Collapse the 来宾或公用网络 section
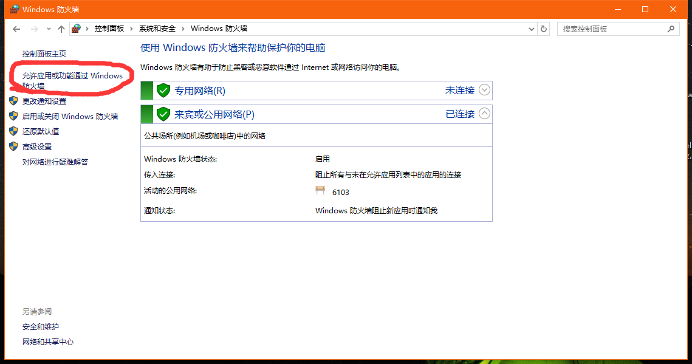 click(x=484, y=114)
